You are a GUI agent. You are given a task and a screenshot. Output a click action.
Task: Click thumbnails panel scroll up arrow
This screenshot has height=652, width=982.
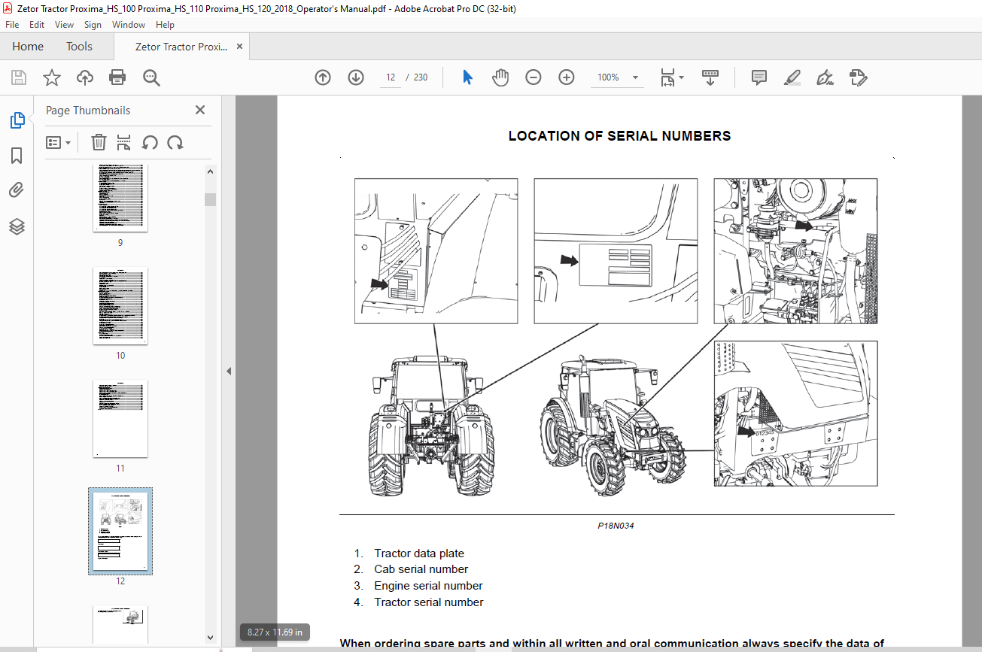pyautogui.click(x=210, y=171)
